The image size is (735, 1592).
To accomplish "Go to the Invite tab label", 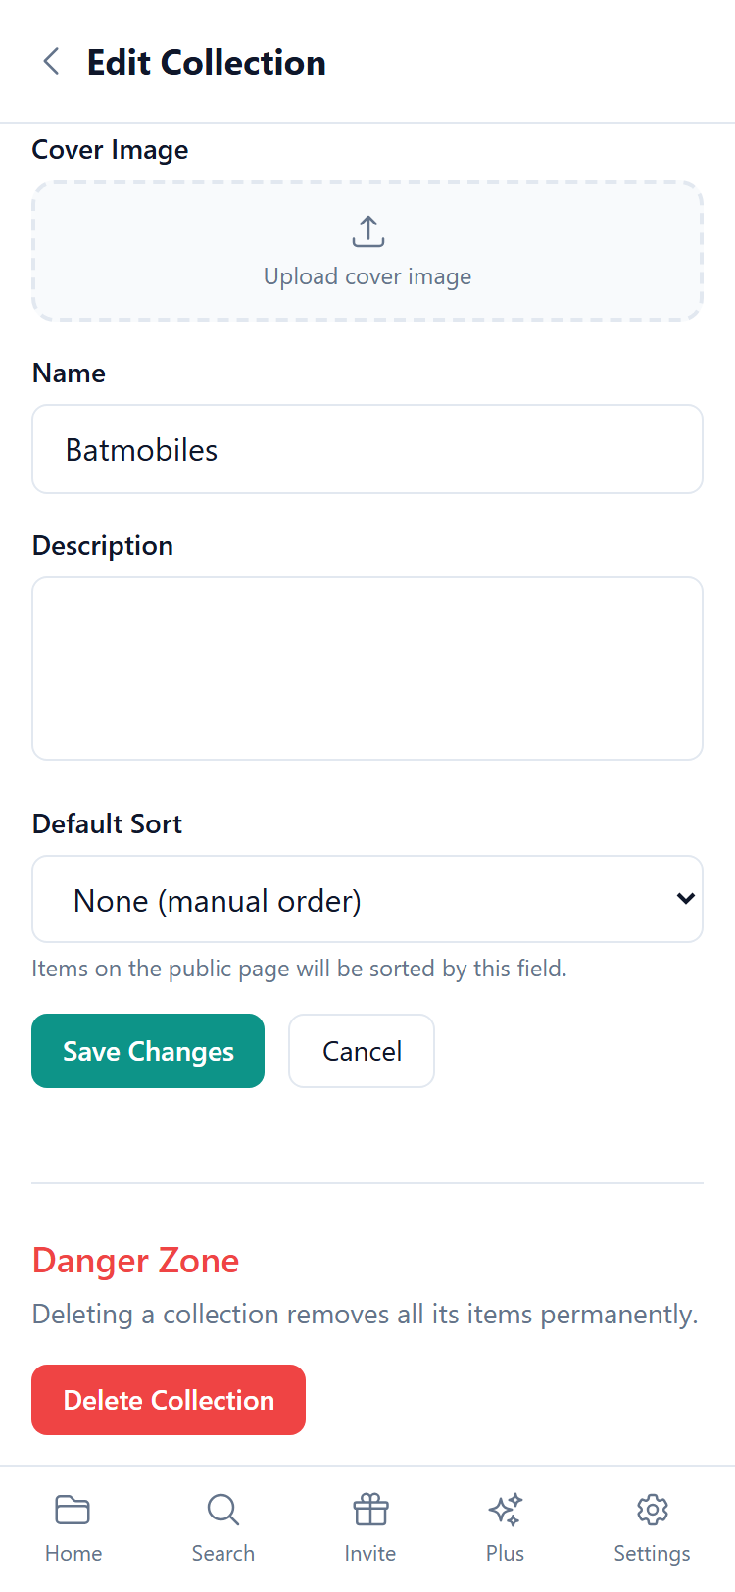I will [x=370, y=1554].
